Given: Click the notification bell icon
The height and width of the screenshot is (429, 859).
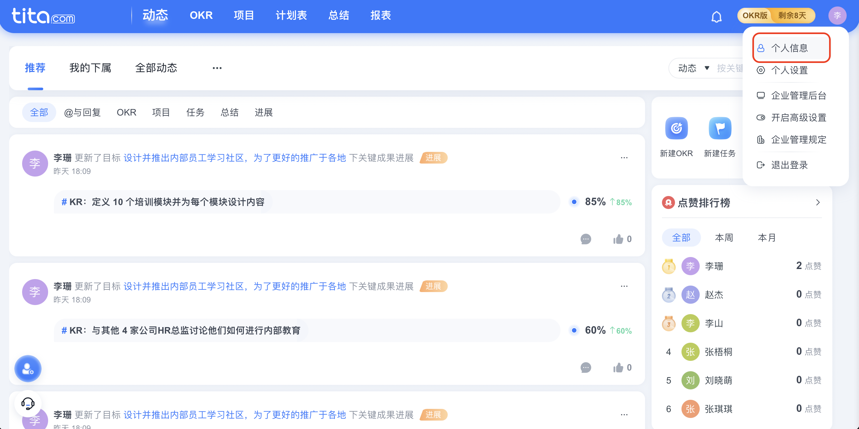Looking at the screenshot, I should coord(716,16).
